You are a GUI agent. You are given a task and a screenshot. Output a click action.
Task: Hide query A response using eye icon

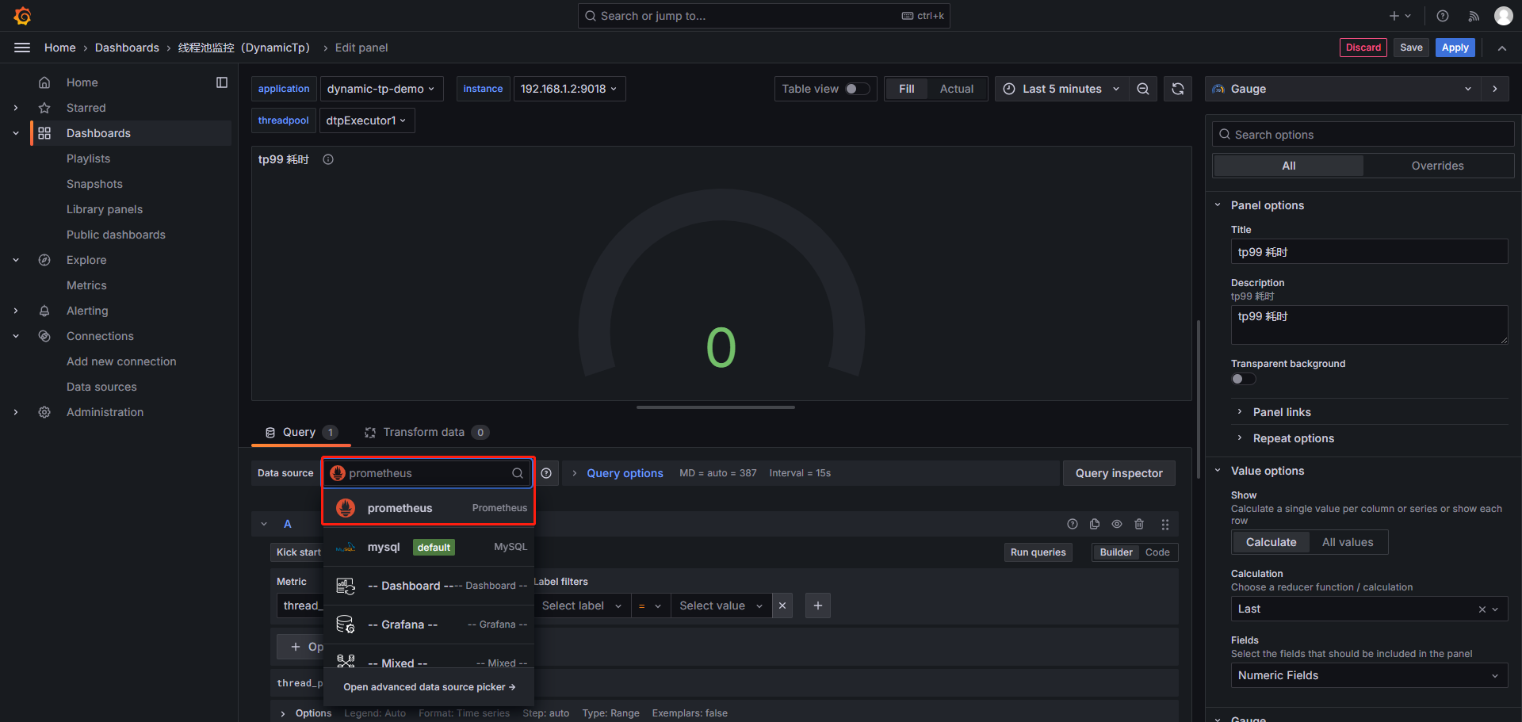pyautogui.click(x=1117, y=524)
